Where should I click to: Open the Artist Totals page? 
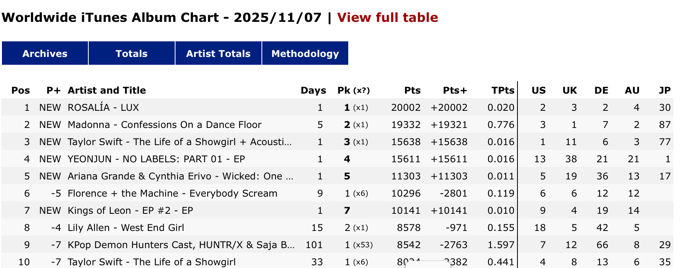(218, 53)
